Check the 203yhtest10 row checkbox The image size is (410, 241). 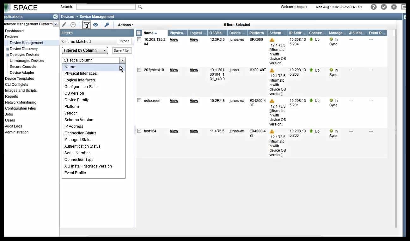point(139,70)
